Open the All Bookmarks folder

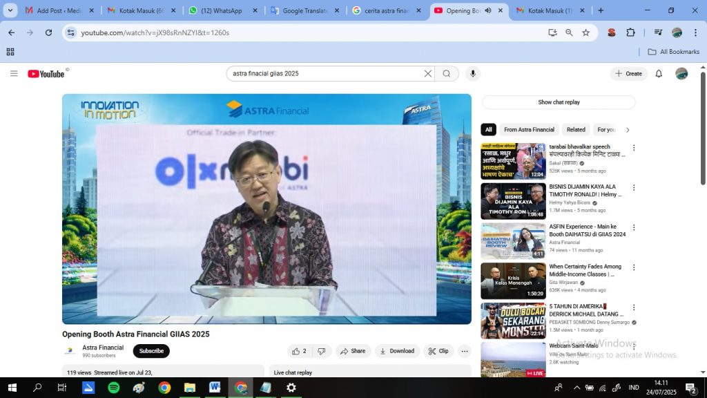click(674, 52)
